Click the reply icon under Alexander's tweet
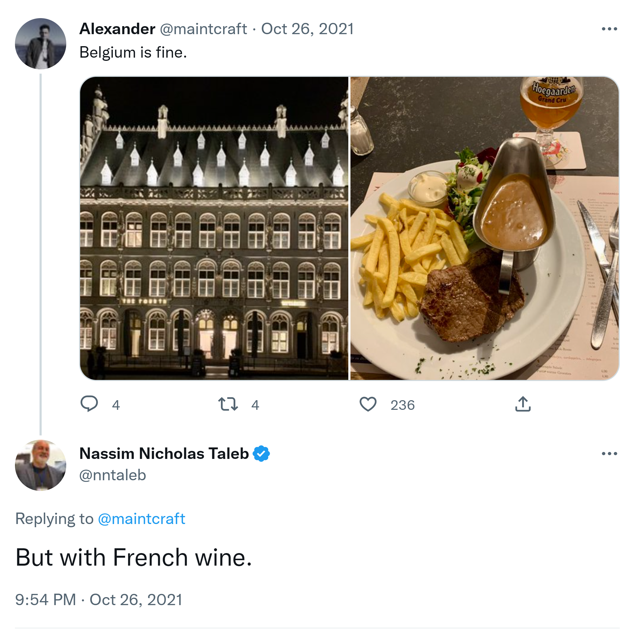The width and height of the screenshot is (632, 639). 89,404
